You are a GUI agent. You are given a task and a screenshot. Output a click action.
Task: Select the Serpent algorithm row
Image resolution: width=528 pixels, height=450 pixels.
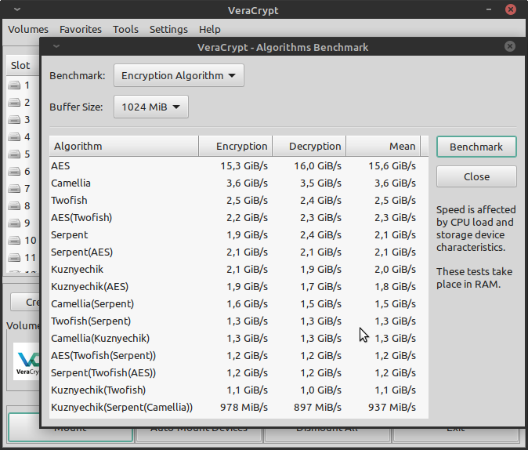pyautogui.click(x=239, y=235)
